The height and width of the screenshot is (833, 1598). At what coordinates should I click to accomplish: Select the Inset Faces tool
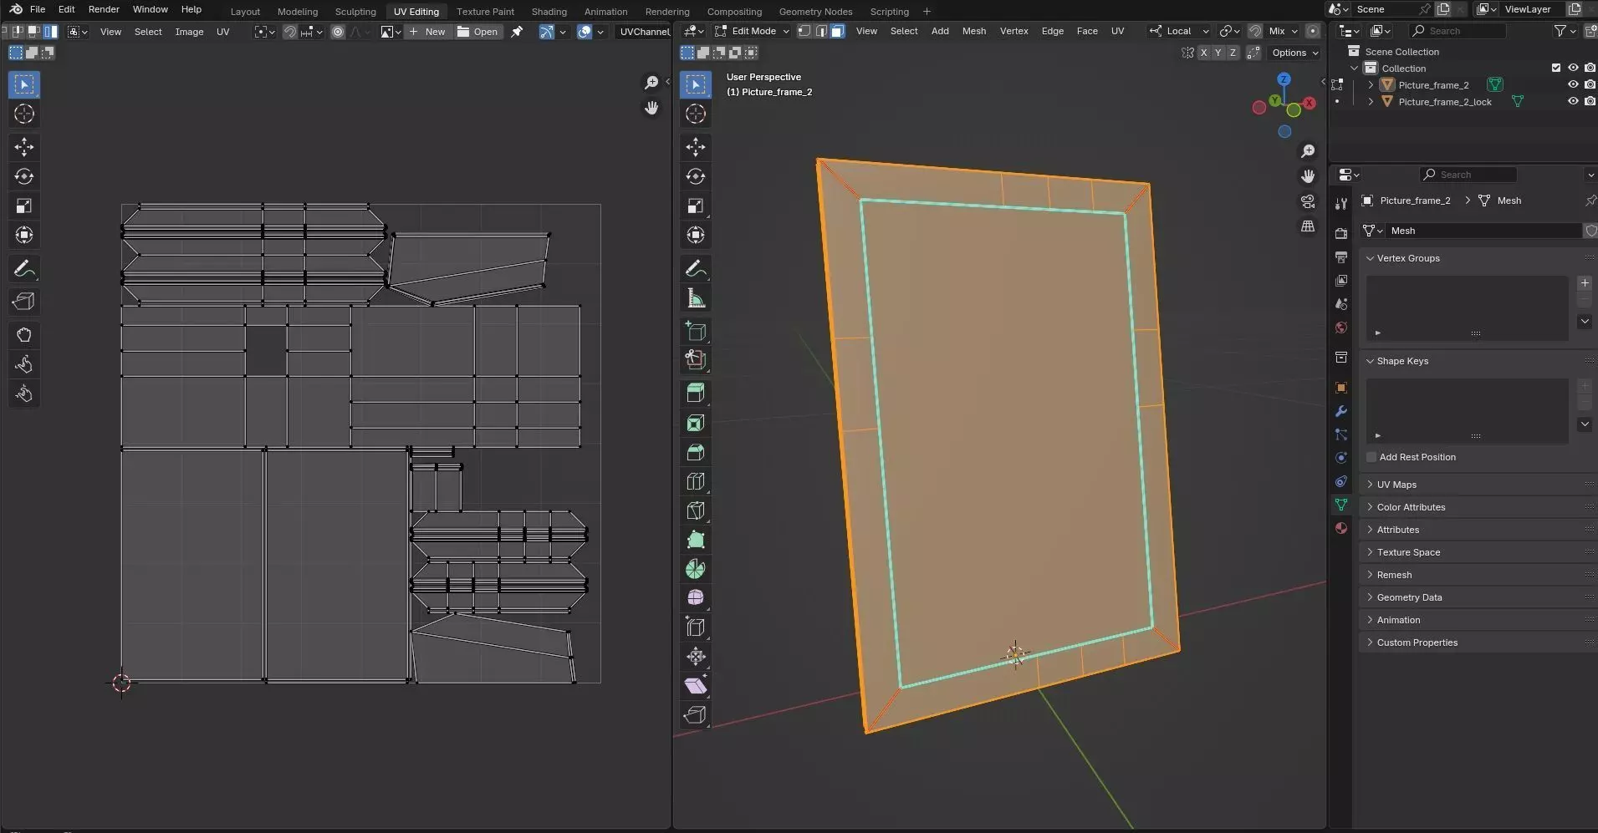pyautogui.click(x=696, y=423)
